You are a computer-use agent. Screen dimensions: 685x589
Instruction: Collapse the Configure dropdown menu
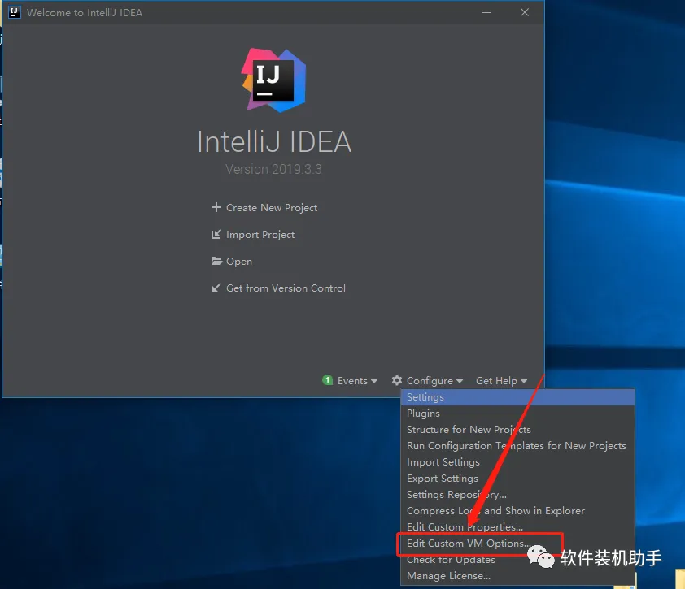click(434, 381)
